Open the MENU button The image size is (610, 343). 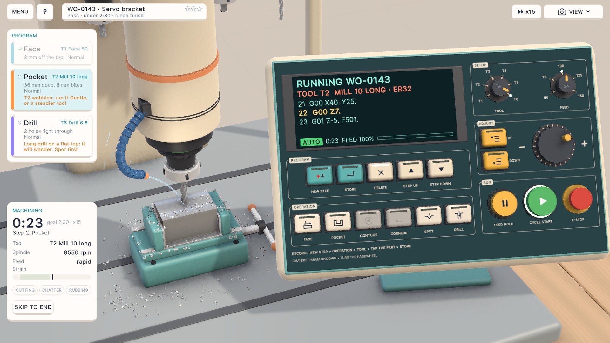(x=20, y=12)
